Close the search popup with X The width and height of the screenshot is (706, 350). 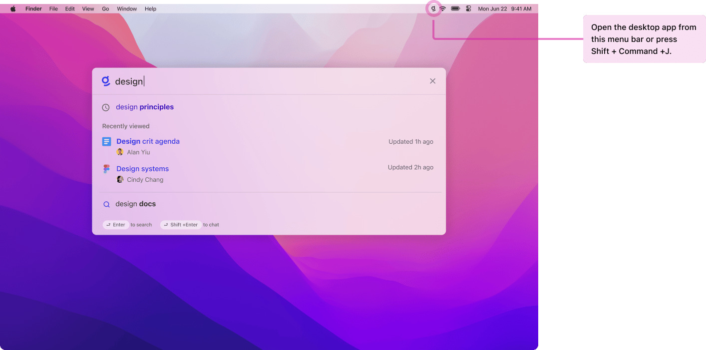coord(432,81)
